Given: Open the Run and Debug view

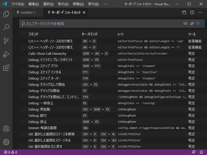Looking at the screenshot, I should [6, 54].
